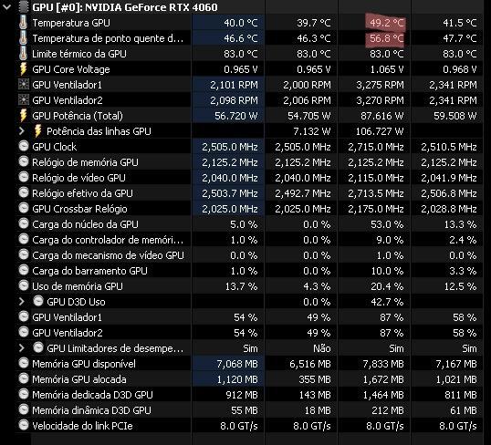
Task: Select current value 7,068 MB memória disponível
Action: (x=236, y=364)
